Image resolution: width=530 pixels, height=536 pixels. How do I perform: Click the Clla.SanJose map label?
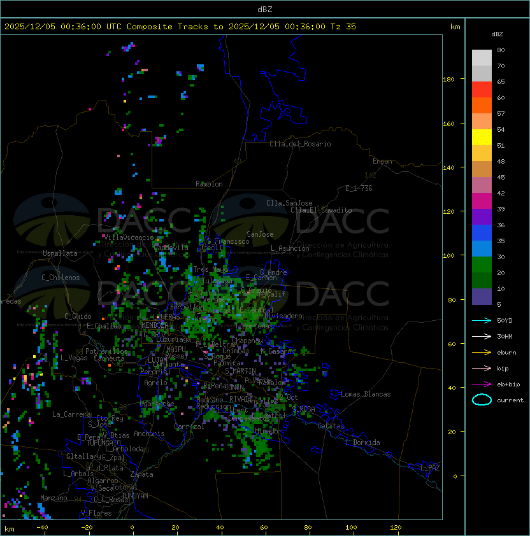[x=289, y=203]
